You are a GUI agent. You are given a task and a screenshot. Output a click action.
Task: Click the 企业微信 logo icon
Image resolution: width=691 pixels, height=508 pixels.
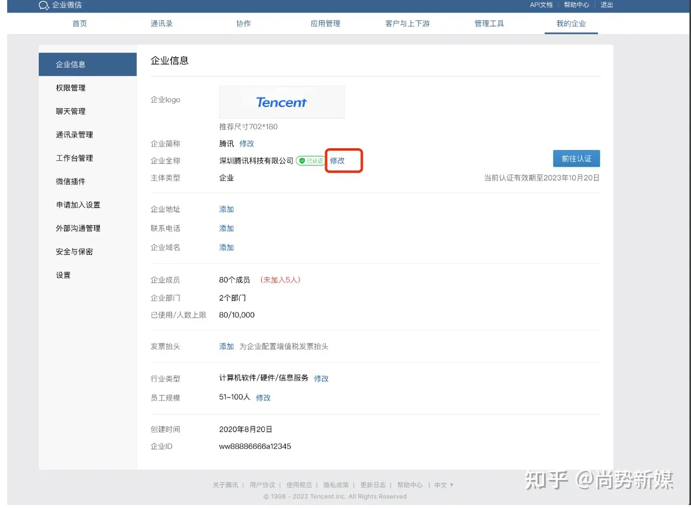(44, 5)
